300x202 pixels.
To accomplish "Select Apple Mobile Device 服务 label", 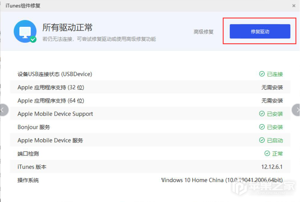I will (x=50, y=141).
